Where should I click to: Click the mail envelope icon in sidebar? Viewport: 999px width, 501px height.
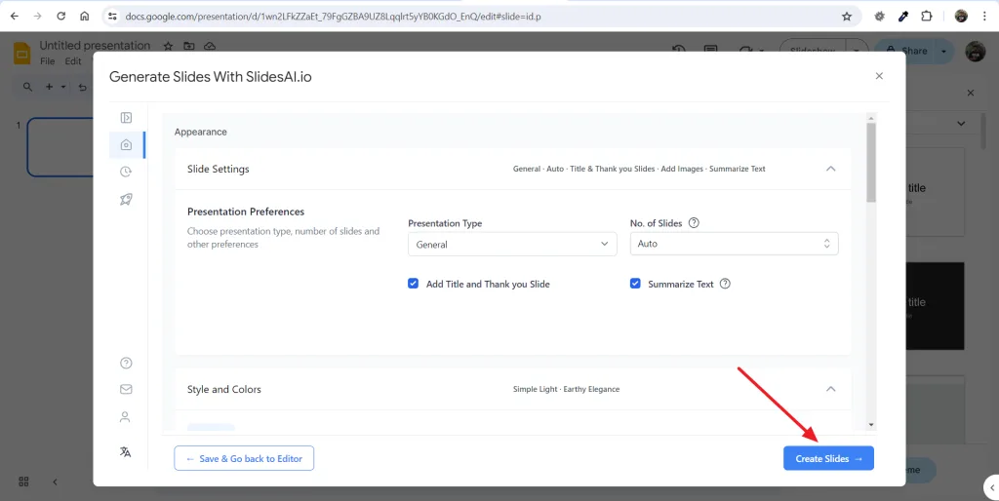click(126, 389)
